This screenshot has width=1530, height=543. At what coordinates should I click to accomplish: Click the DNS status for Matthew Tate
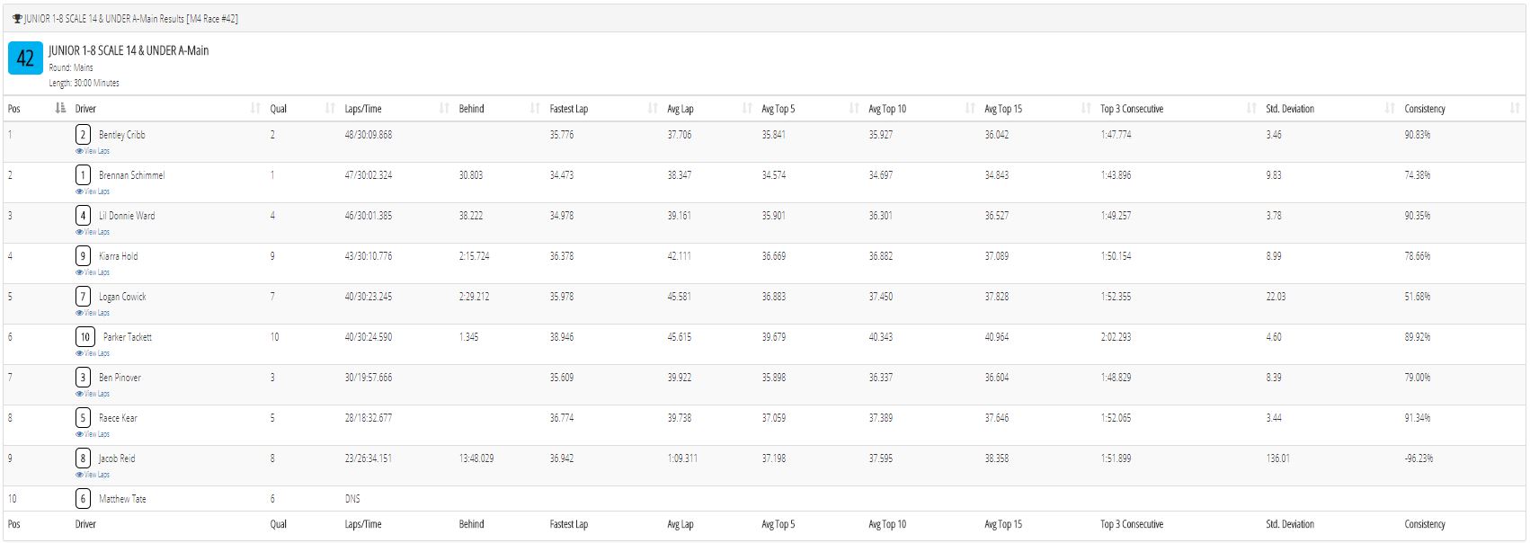(352, 499)
